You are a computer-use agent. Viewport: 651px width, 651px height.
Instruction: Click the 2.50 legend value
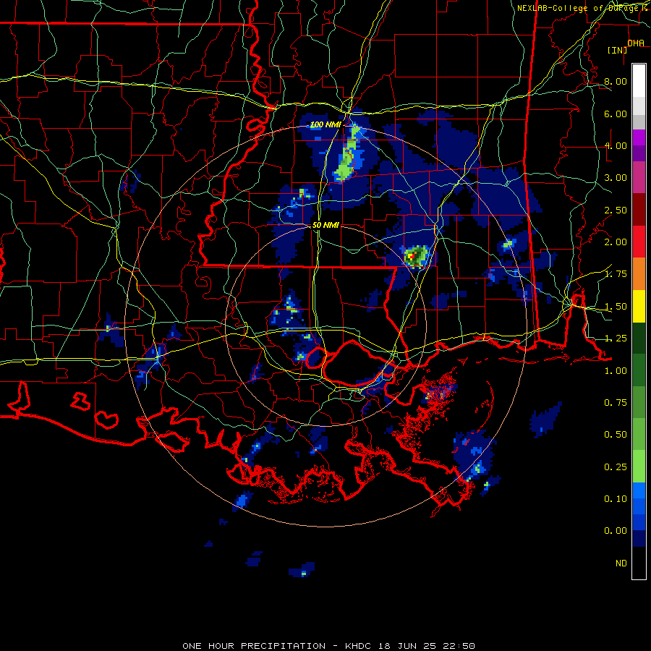click(616, 210)
